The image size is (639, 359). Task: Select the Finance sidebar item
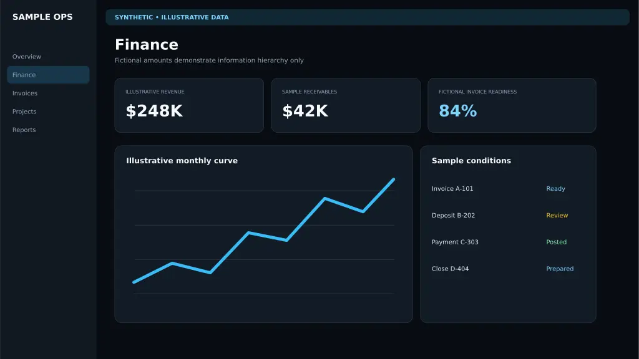click(48, 75)
